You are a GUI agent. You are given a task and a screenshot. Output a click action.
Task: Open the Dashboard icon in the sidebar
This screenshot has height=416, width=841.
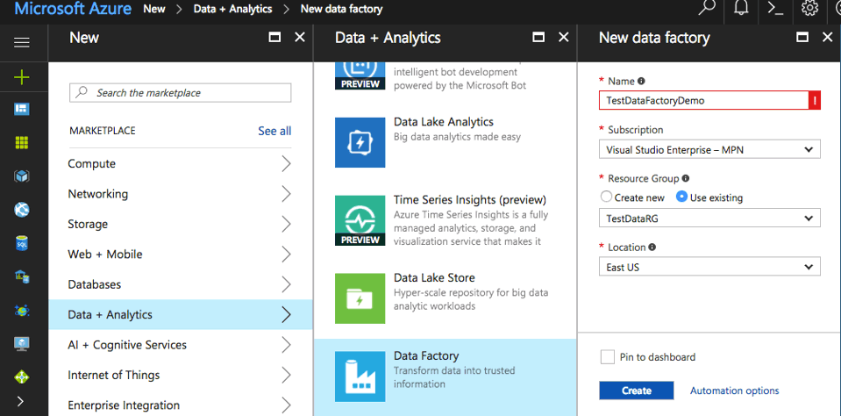[21, 109]
